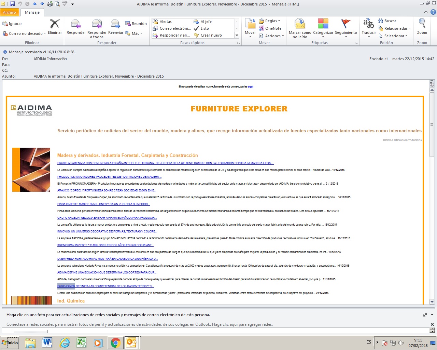Open KRONOSPAN INVIERTE 118 MILLONES link
Screen dimensions: 437x350
105,245
